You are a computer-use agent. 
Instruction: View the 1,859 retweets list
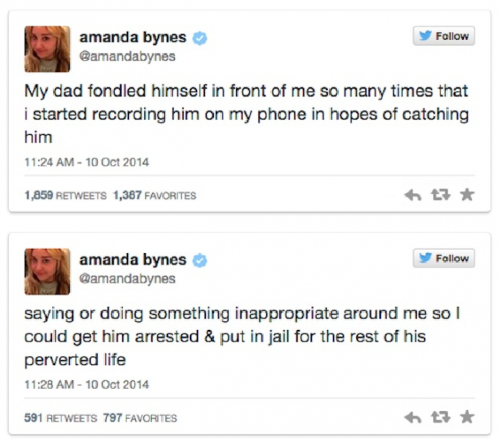click(x=66, y=196)
